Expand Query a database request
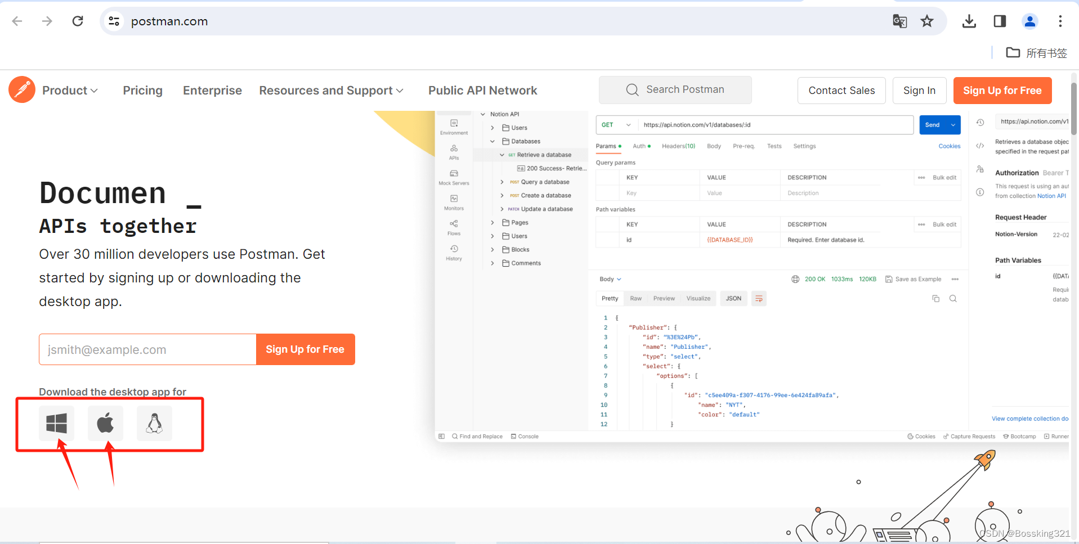Viewport: 1079px width, 544px height. (502, 182)
